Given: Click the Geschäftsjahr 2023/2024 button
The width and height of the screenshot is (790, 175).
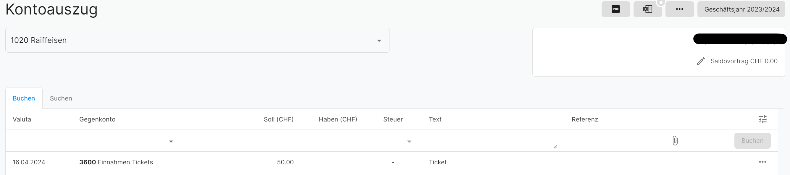Looking at the screenshot, I should (741, 9).
